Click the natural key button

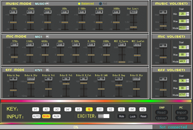click(x=88, y=109)
